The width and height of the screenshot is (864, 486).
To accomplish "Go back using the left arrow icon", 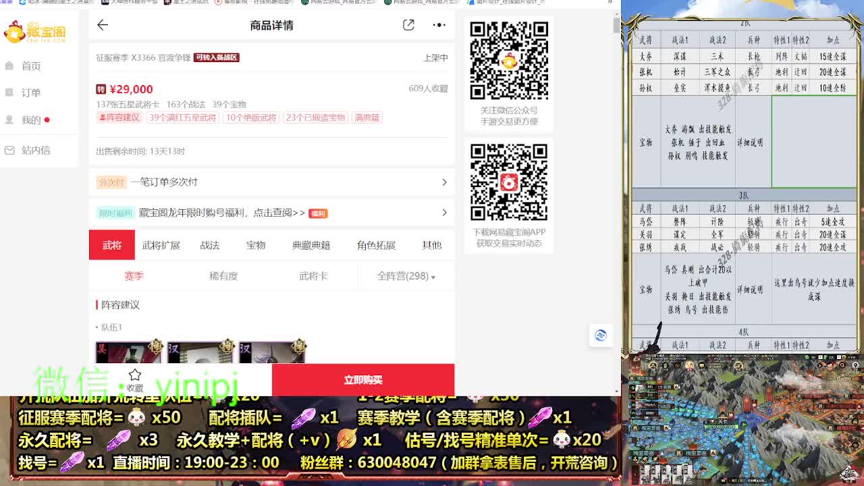I will 103,25.
